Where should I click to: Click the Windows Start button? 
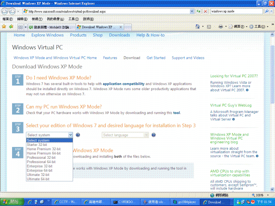(x=12, y=202)
